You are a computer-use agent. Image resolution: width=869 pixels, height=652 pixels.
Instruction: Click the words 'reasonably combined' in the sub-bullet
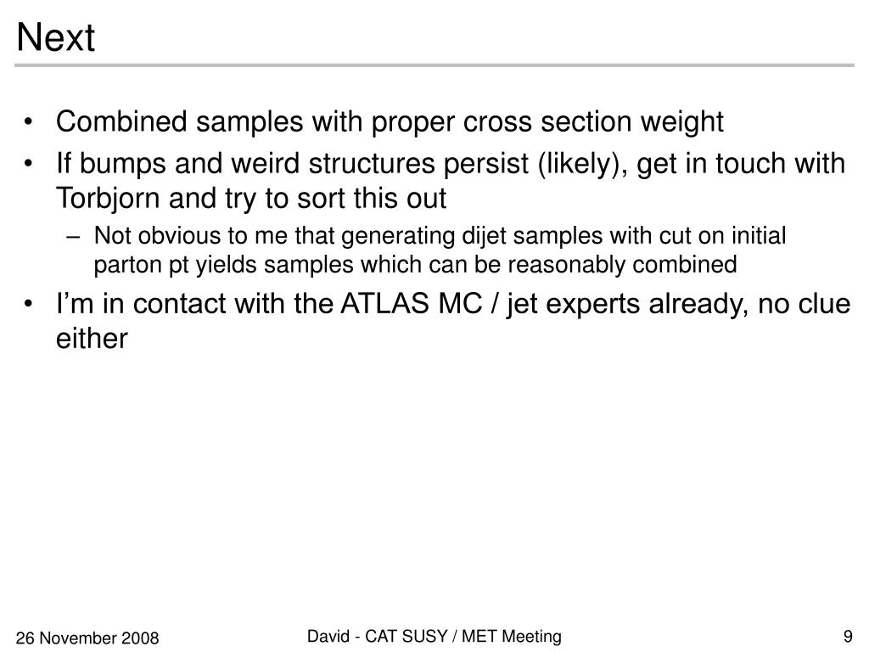[x=622, y=265]
